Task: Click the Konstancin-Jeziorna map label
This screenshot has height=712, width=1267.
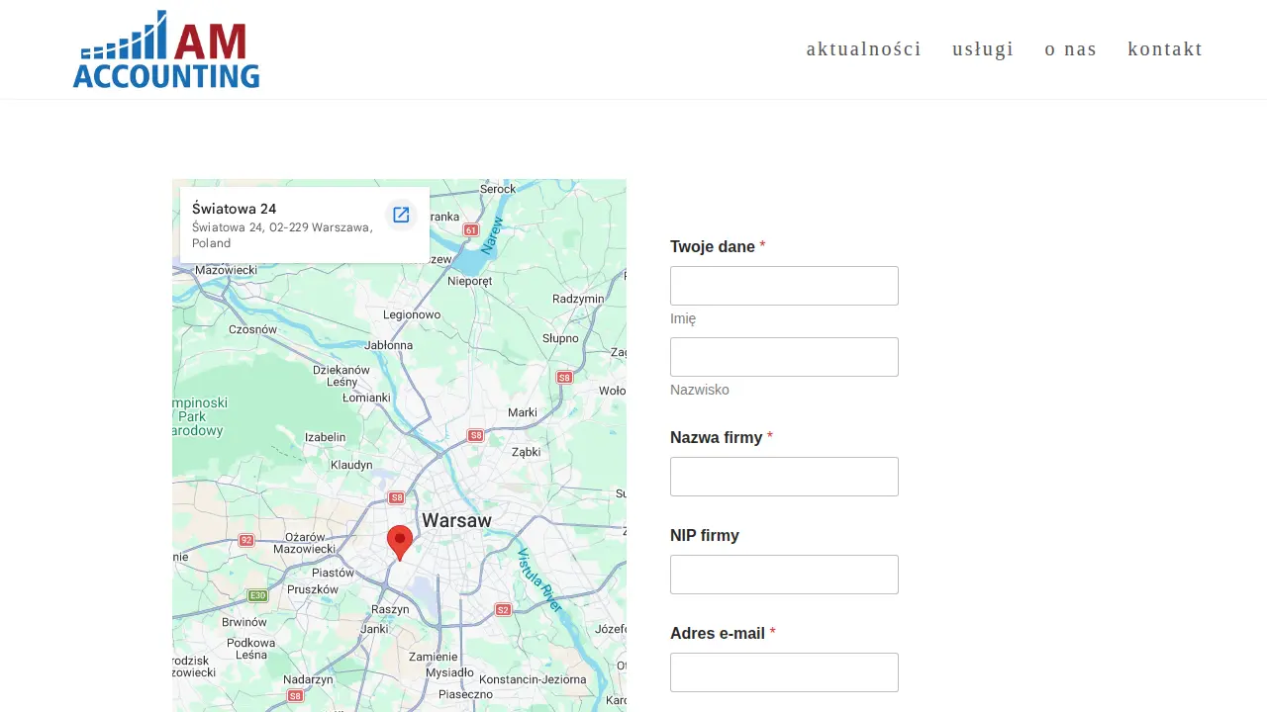Action: pyautogui.click(x=533, y=679)
